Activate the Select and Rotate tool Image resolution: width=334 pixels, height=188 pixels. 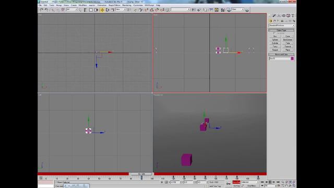pyautogui.click(x=108, y=10)
